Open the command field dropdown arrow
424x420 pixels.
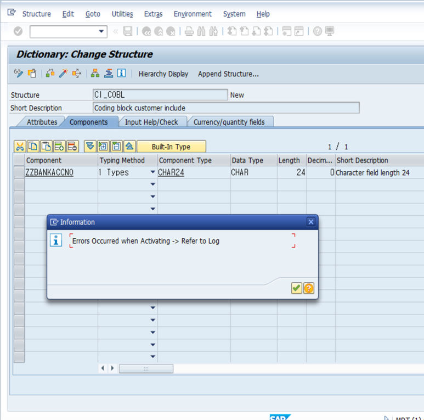coord(101,31)
